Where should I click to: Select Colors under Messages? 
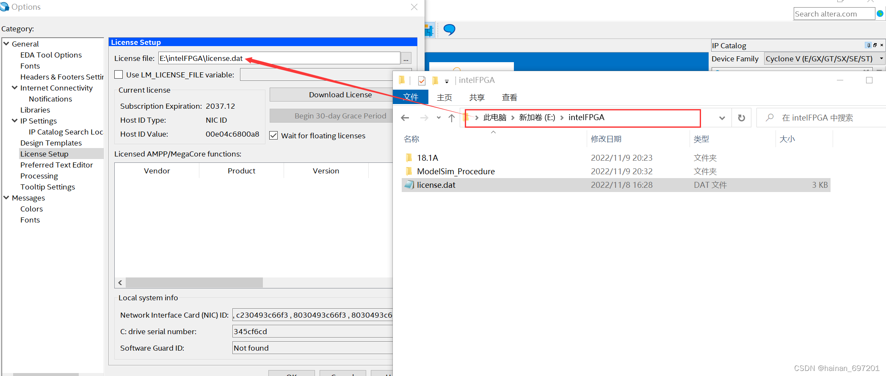click(x=32, y=209)
